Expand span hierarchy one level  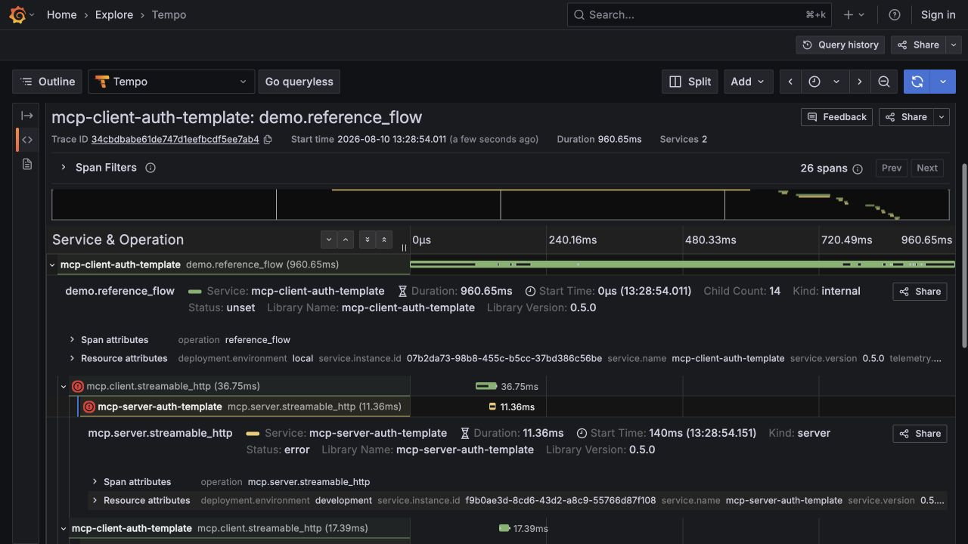click(x=329, y=240)
